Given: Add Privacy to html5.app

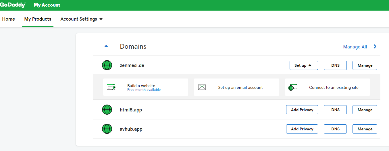Looking at the screenshot, I should 302,110.
